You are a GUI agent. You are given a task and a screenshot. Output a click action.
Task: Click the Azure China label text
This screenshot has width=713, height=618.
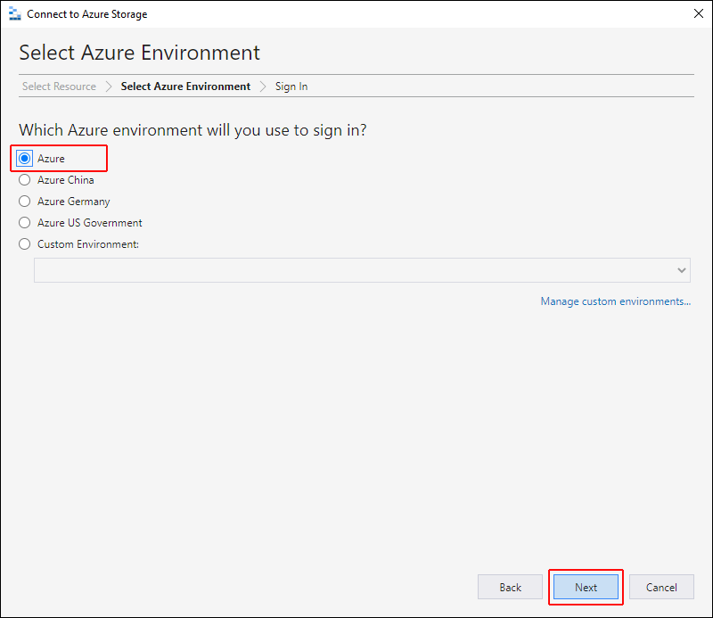click(65, 180)
